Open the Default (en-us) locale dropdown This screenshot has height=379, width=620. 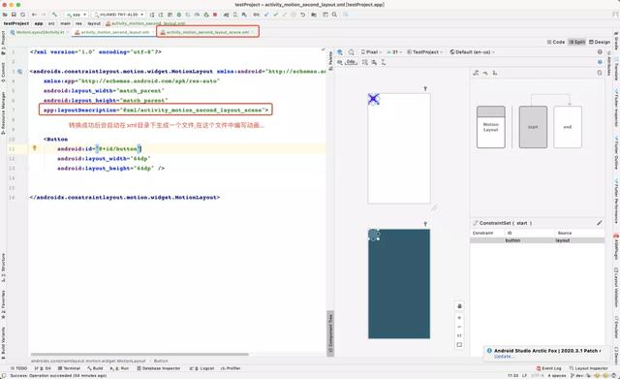tap(472, 52)
